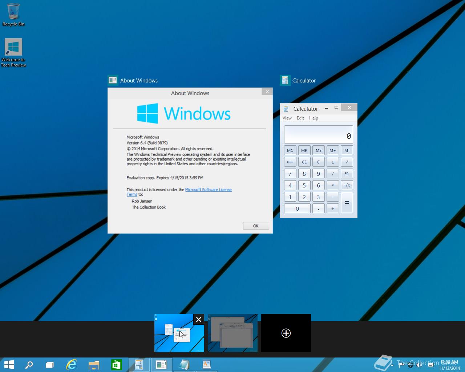The image size is (465, 372).
Task: Add a new virtual desktop with plus
Action: (286, 333)
